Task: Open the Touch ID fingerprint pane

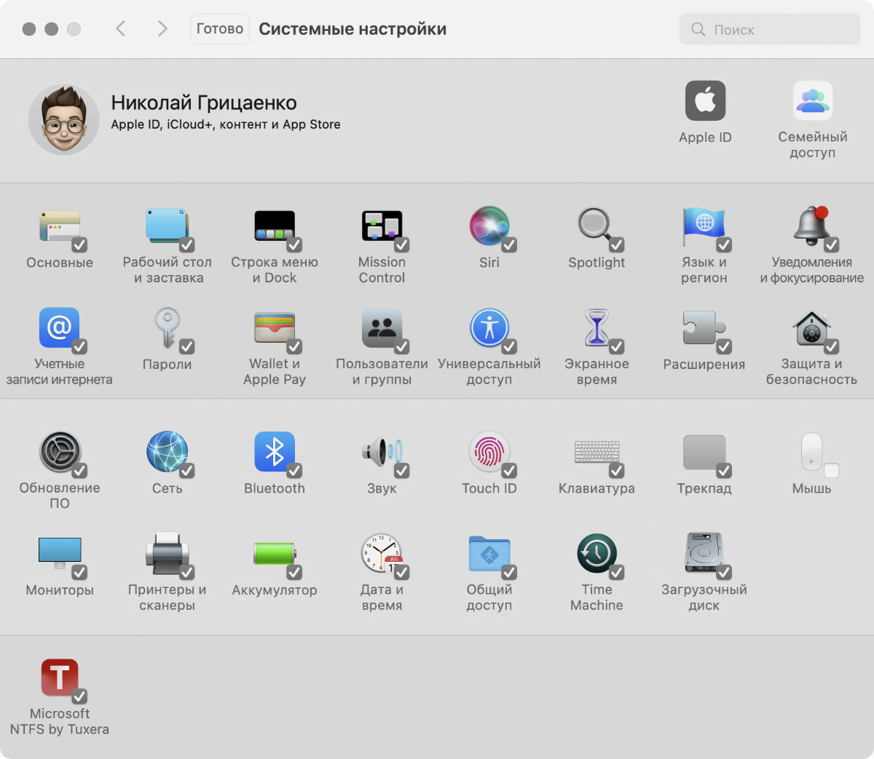Action: click(x=489, y=452)
